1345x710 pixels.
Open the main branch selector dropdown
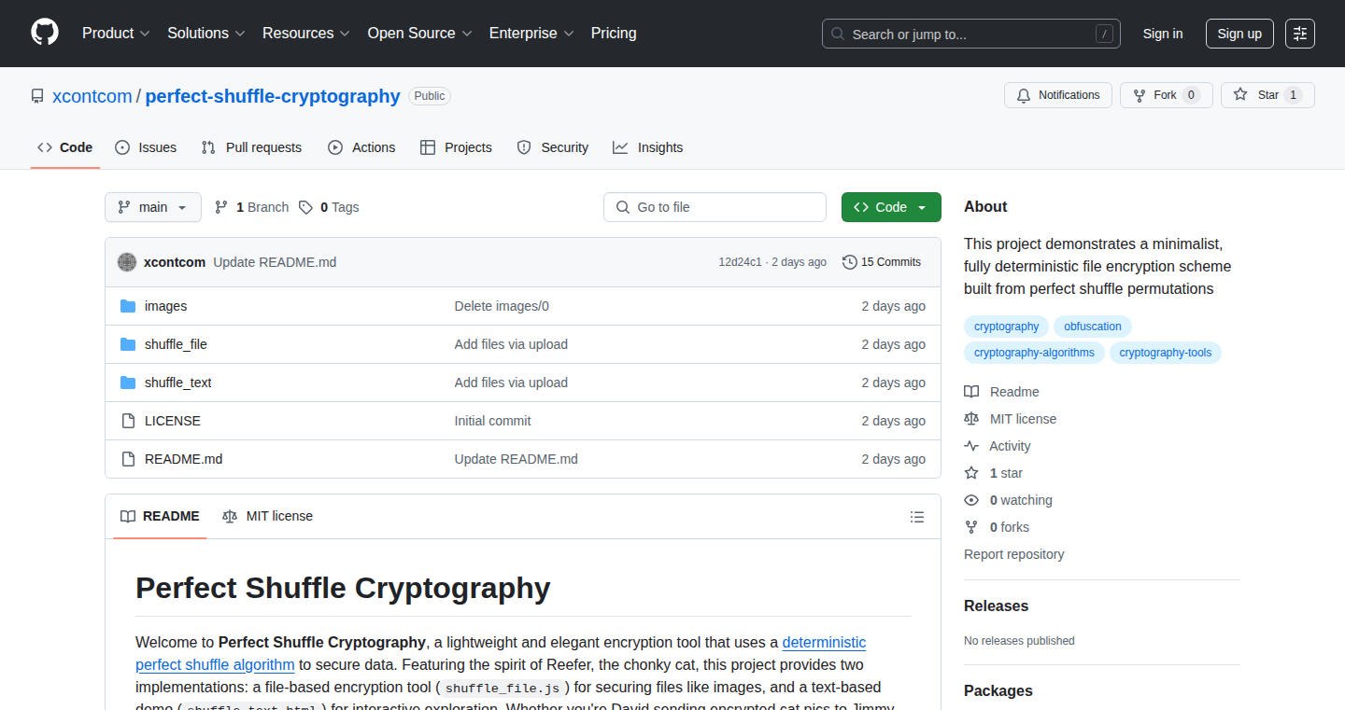153,207
